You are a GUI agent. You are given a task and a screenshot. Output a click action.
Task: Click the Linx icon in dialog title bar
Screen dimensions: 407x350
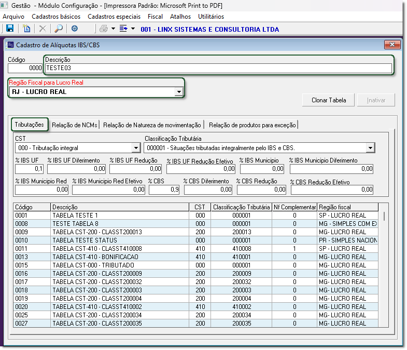(x=10, y=45)
